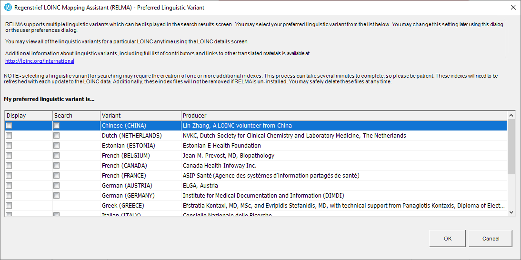This screenshot has width=521, height=260.
Task: Tick Display checkbox for Estonian (ESTONIA)
Action: point(9,145)
